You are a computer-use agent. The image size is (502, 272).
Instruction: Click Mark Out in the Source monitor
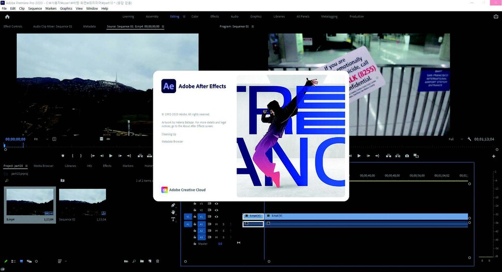81,156
